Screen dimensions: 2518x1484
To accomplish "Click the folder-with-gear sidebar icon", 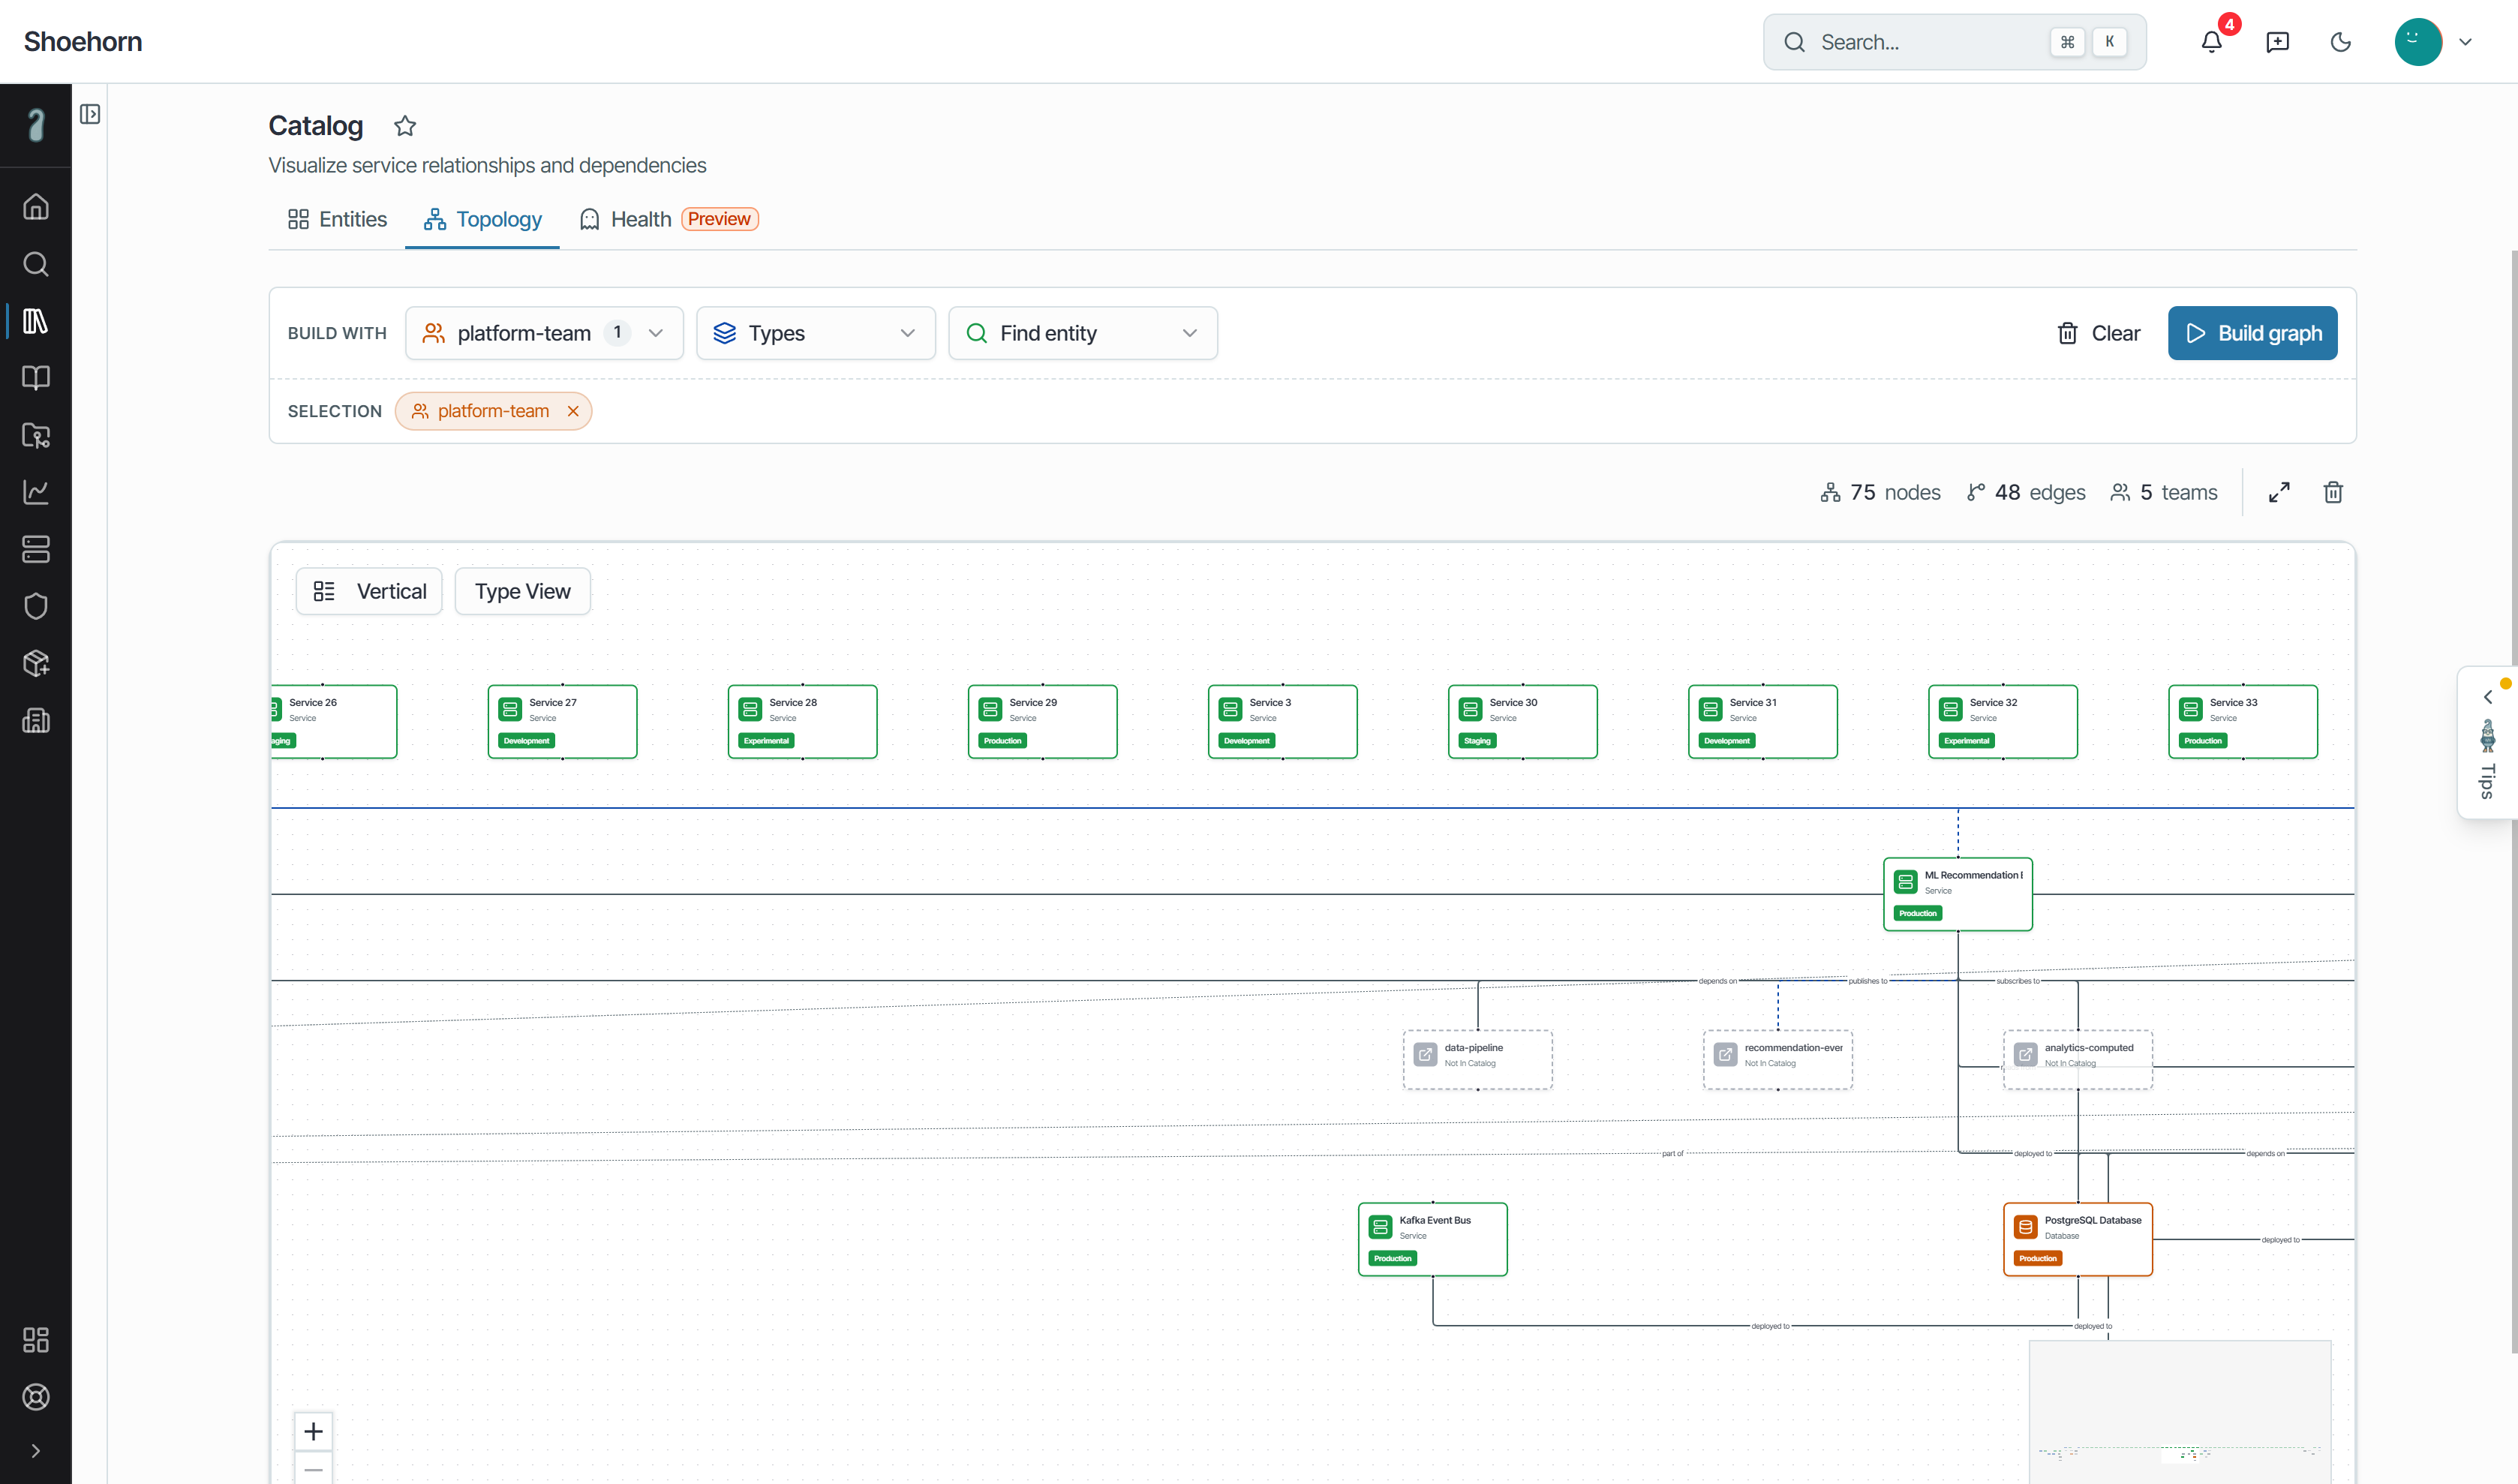I will coord(36,435).
